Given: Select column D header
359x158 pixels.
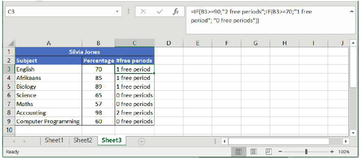Looking at the screenshot, I should pyautogui.click(x=168, y=43).
